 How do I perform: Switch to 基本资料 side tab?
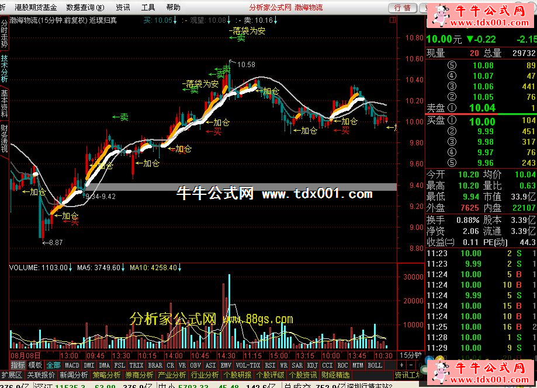click(4, 104)
